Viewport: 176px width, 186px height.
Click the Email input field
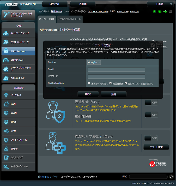116,69
